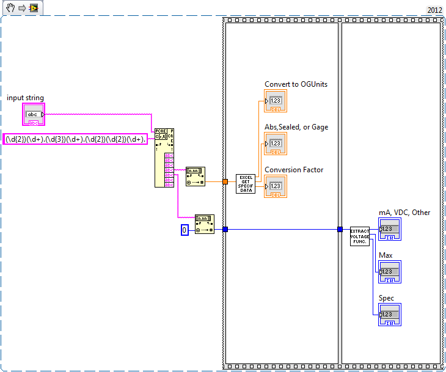Click the numeric constant 0
The height and width of the screenshot is (372, 446).
click(x=185, y=230)
